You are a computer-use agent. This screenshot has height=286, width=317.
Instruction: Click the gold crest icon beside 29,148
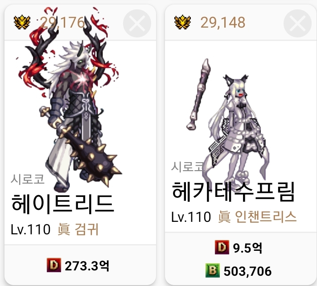click(182, 22)
